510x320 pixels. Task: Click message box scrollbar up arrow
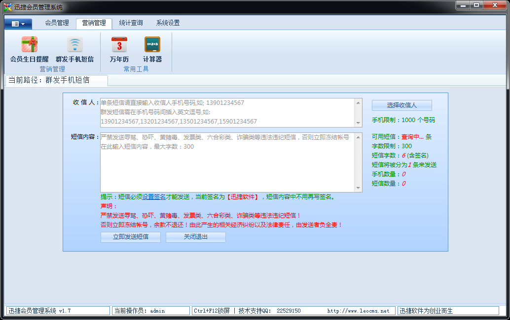click(x=358, y=137)
